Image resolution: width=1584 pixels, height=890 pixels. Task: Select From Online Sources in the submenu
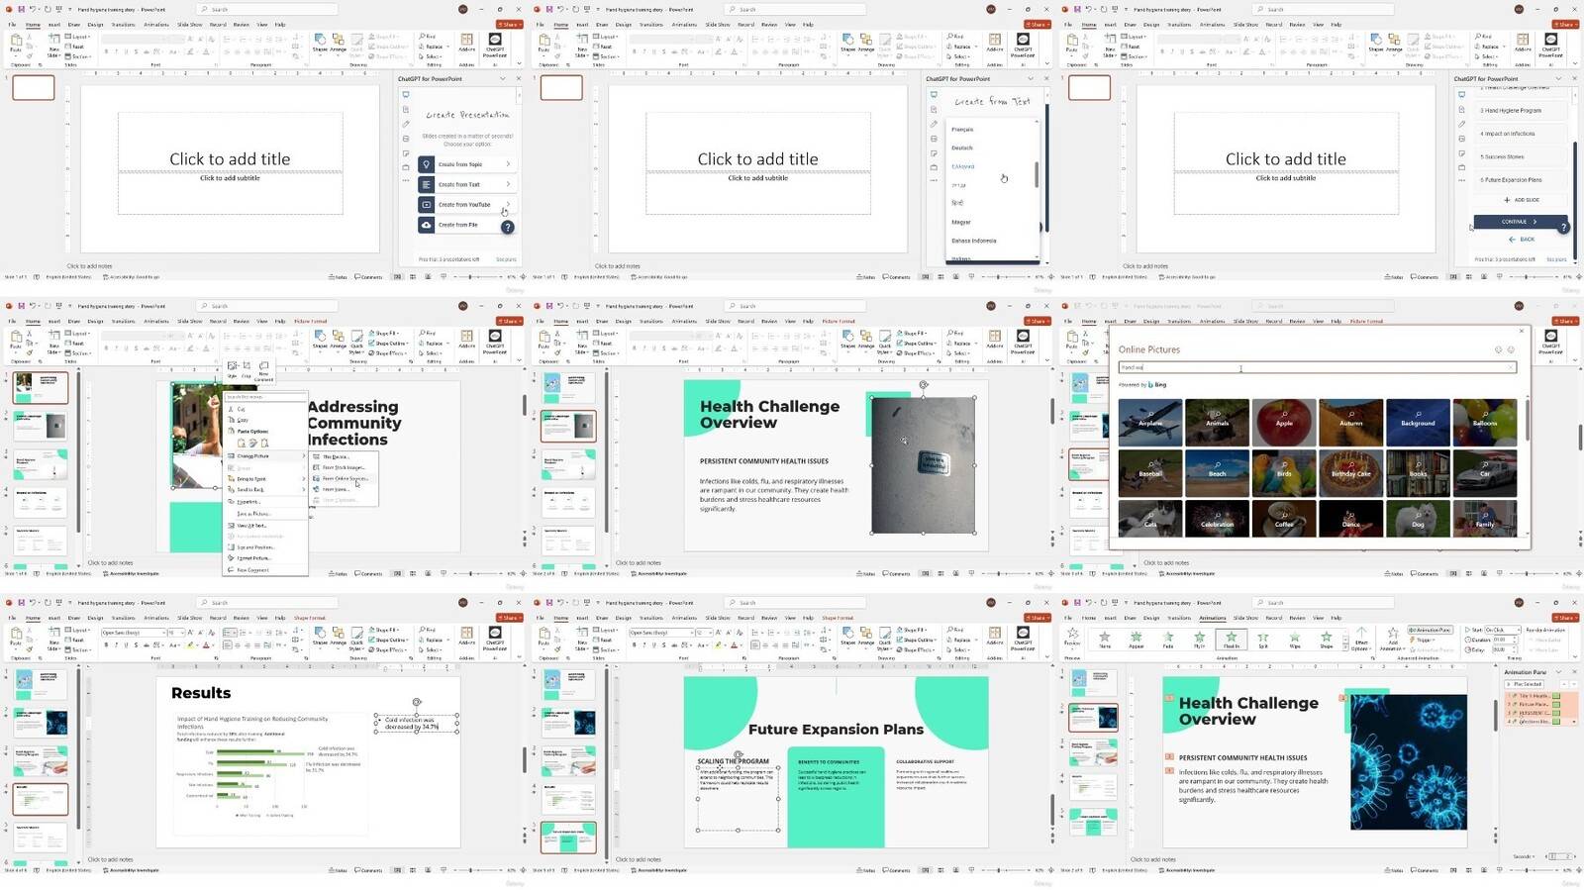pyautogui.click(x=346, y=478)
